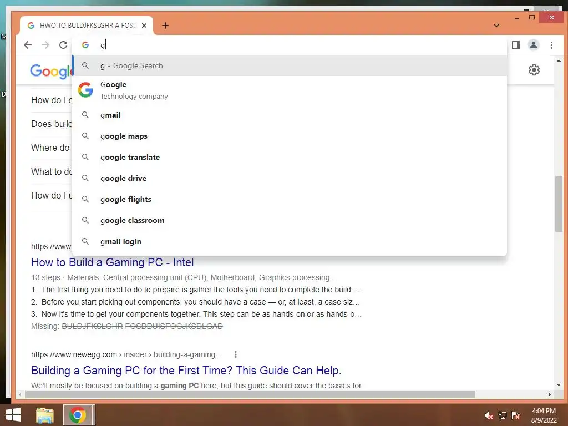568x426 pixels.
Task: Click the vertical scrollbar thumb
Action: tap(559, 204)
